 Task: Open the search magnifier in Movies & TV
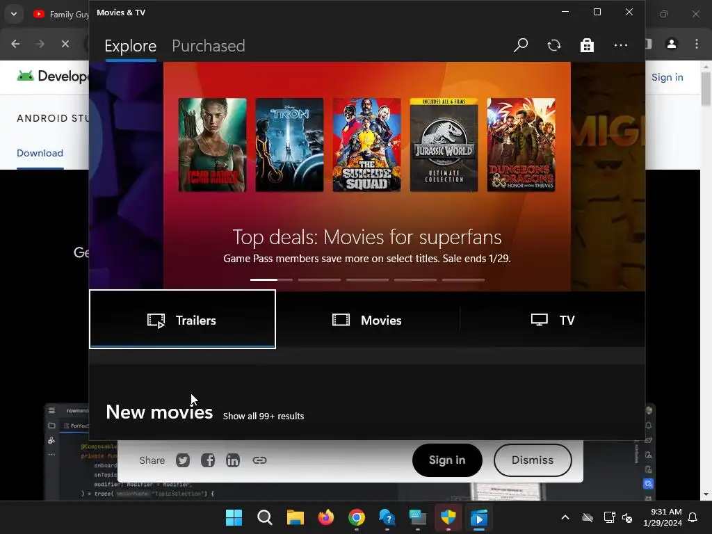[x=520, y=45]
